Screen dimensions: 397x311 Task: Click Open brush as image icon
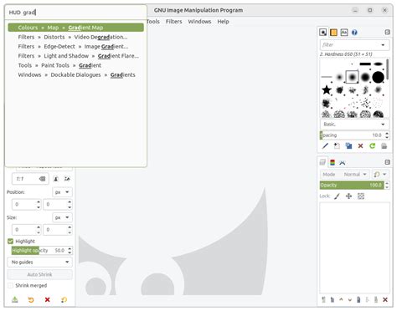click(x=384, y=145)
